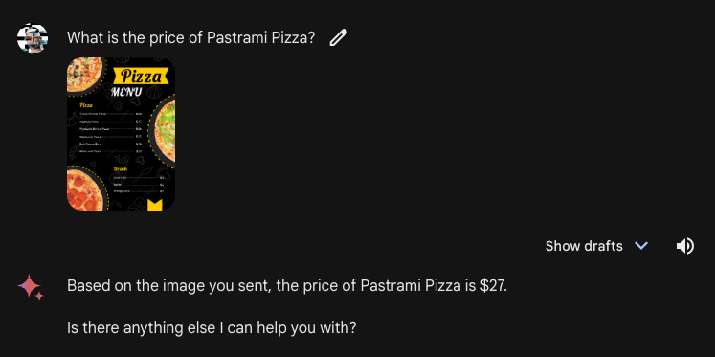The width and height of the screenshot is (715, 357).
Task: Click the top-left pizza photo in the thumbnail
Action: (85, 74)
